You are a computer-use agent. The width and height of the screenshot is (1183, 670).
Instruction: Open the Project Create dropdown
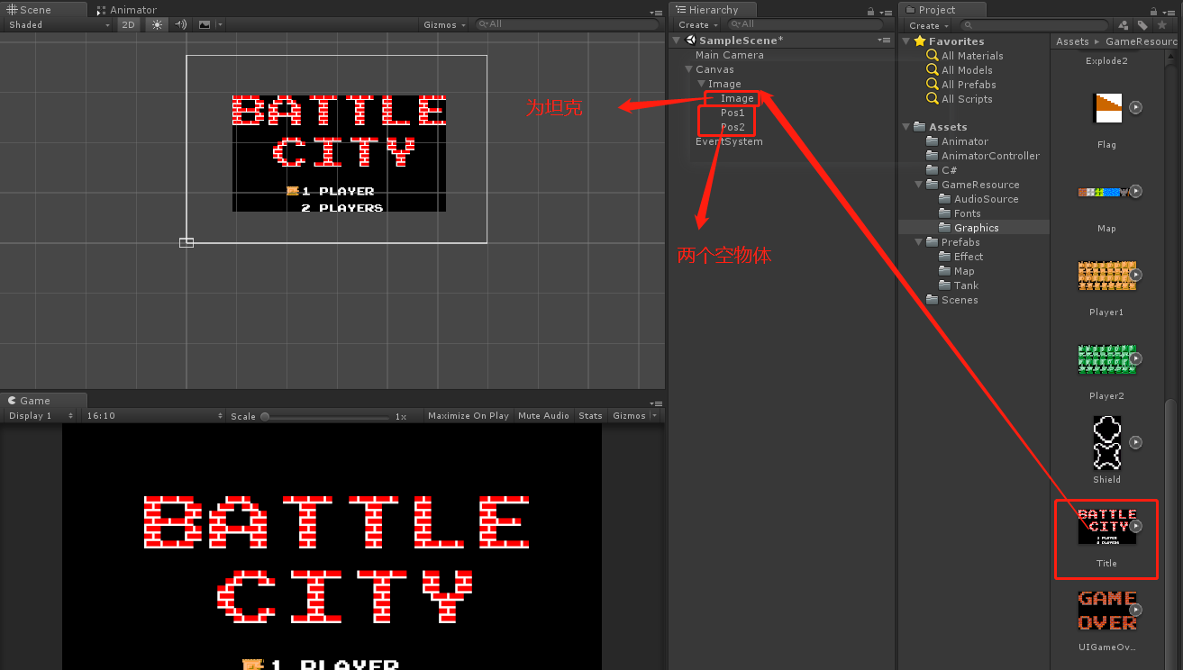929,25
